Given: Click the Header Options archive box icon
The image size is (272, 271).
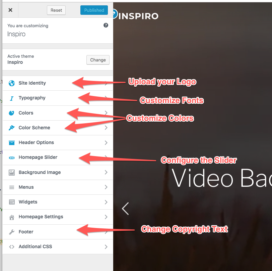Looking at the screenshot, I should pos(12,143).
